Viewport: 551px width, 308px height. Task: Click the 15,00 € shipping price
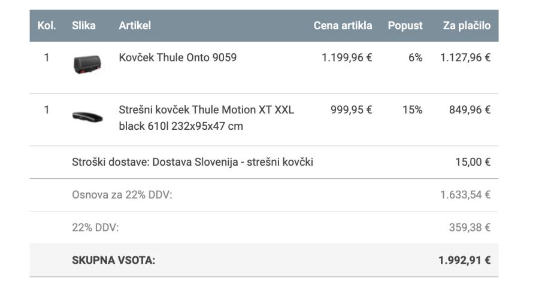(x=473, y=161)
